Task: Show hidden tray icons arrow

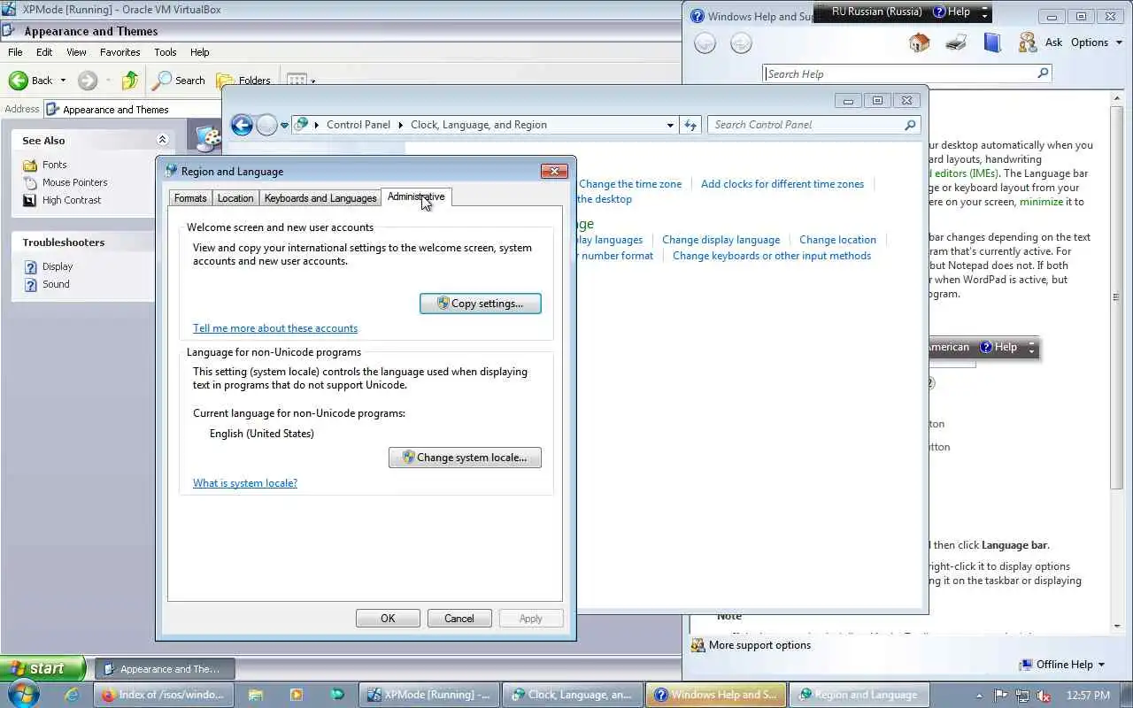Action: tap(979, 696)
